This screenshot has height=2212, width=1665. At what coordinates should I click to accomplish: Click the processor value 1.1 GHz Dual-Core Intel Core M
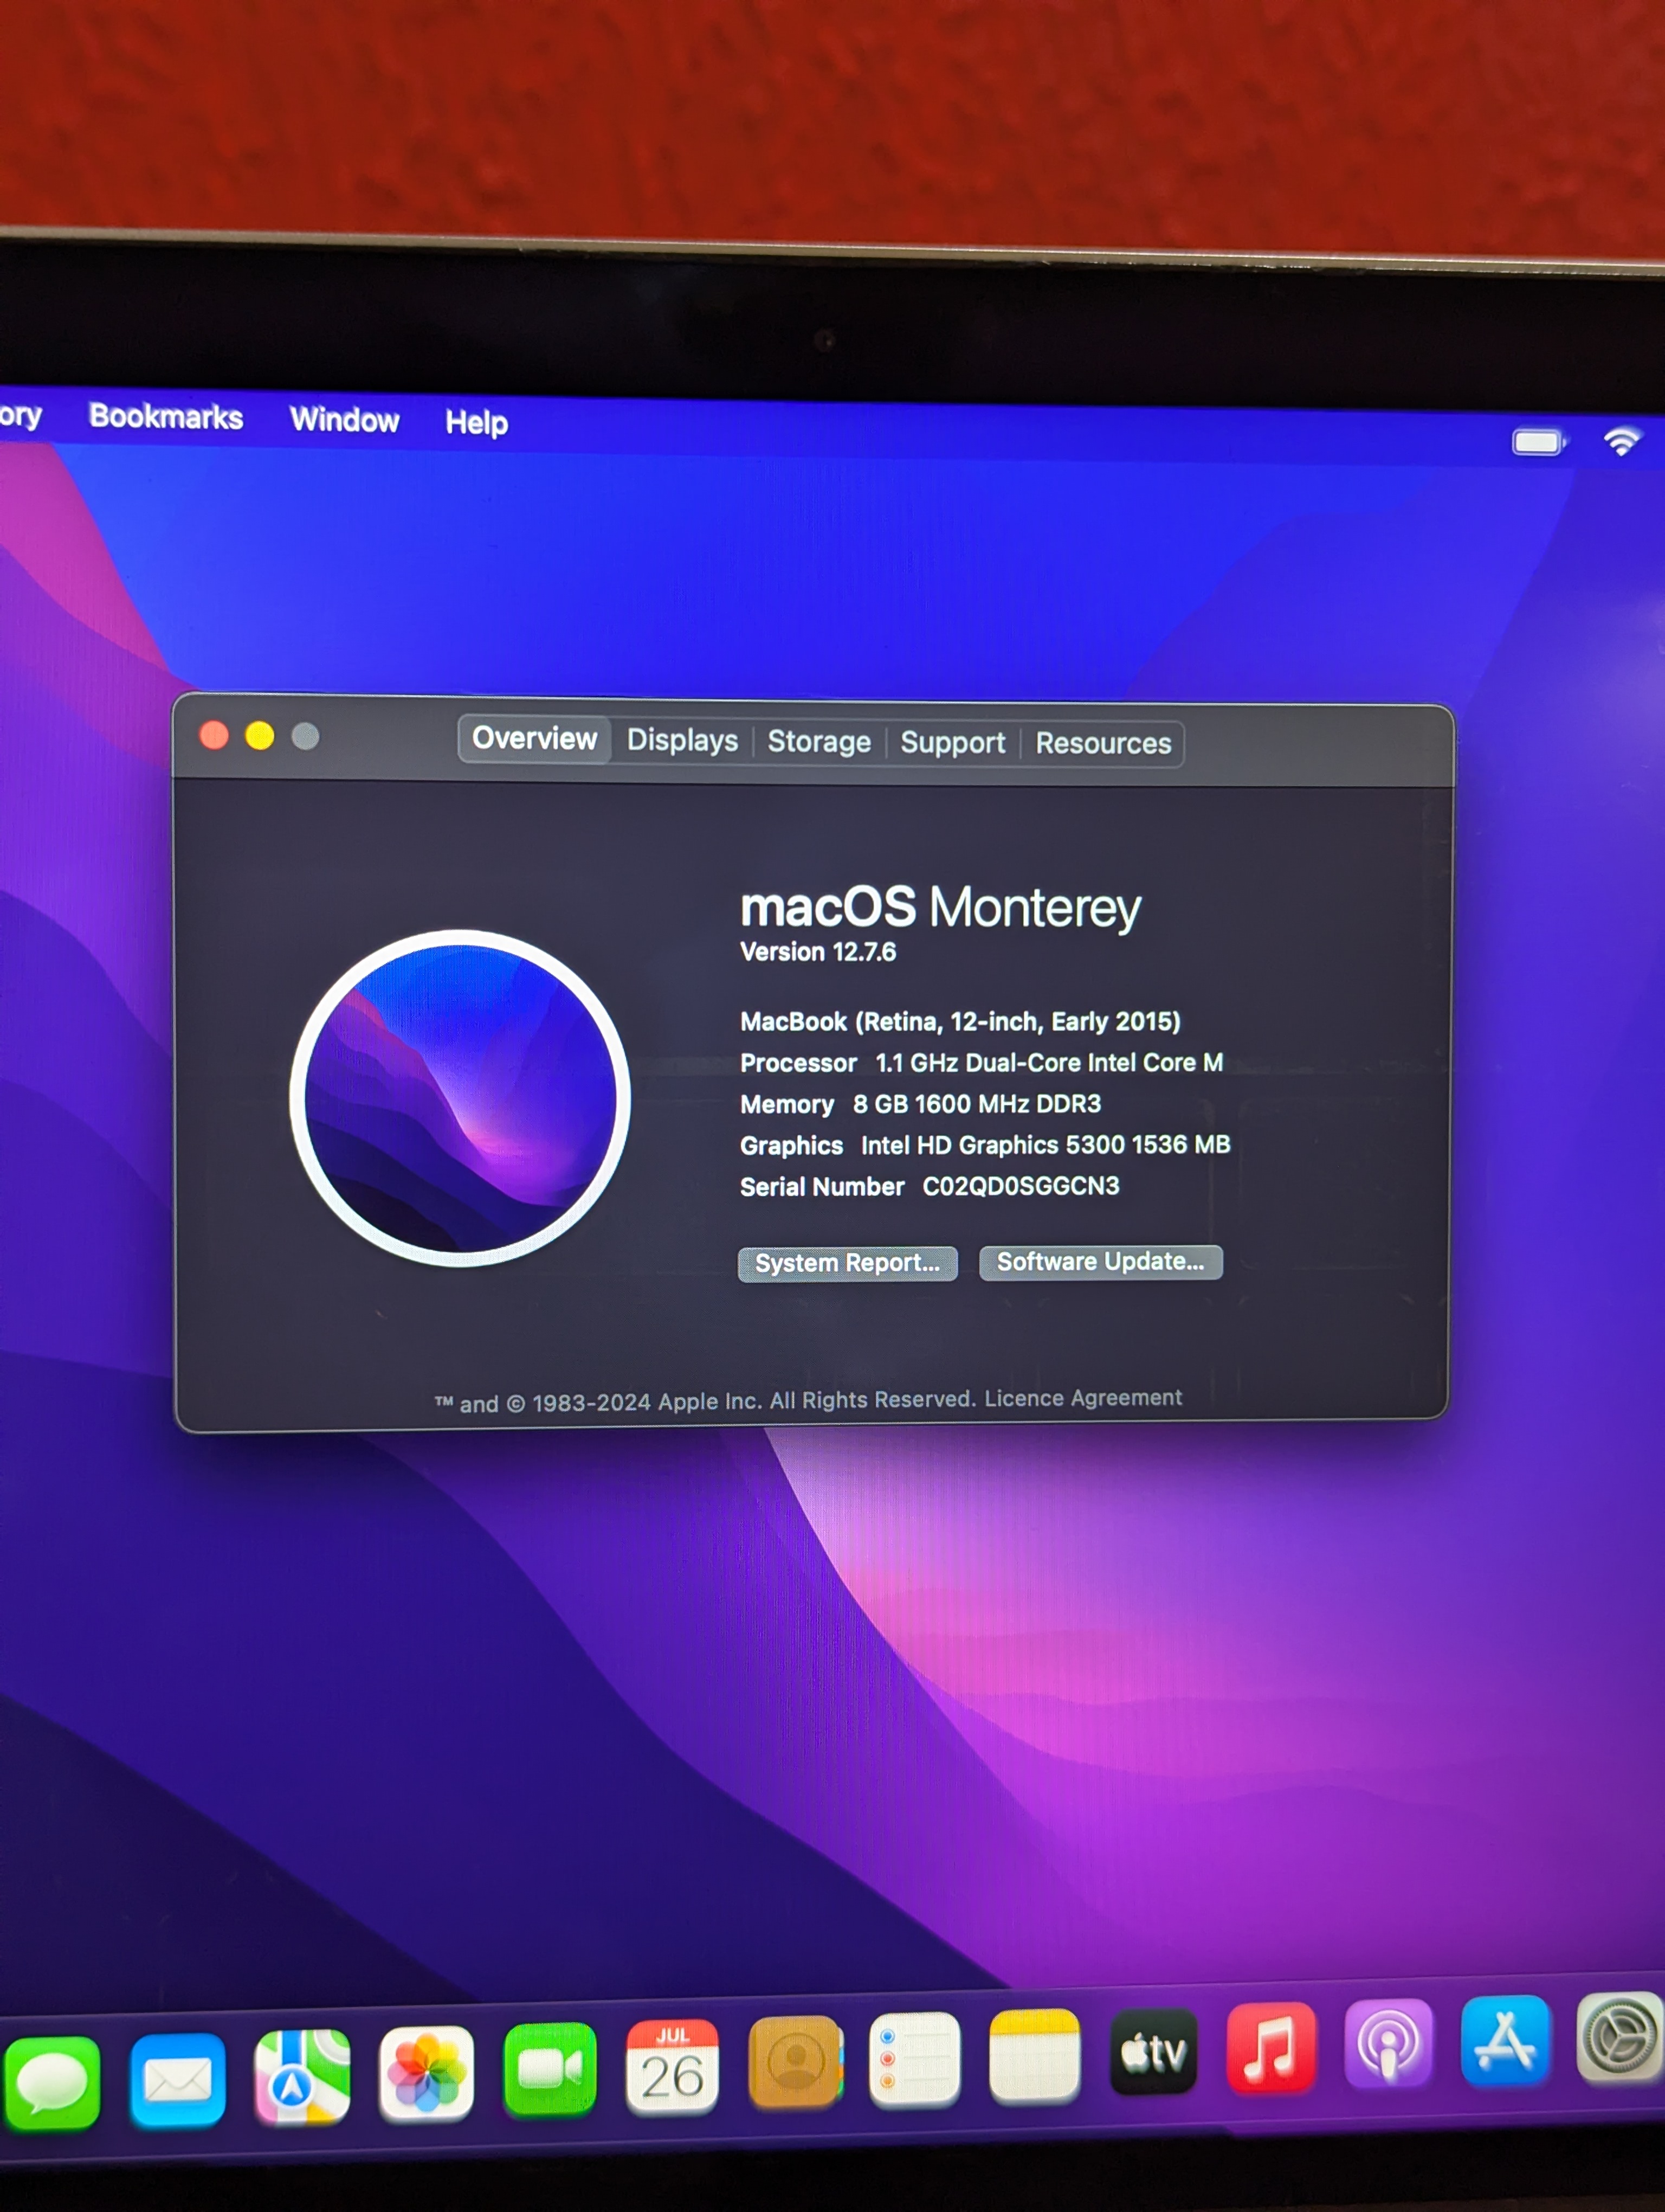1049,1063
